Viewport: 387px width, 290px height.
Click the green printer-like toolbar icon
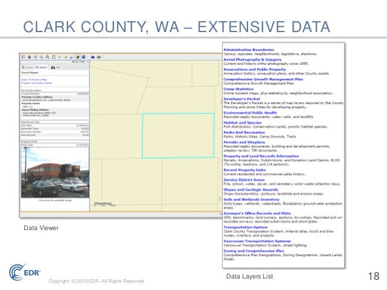[99, 57]
